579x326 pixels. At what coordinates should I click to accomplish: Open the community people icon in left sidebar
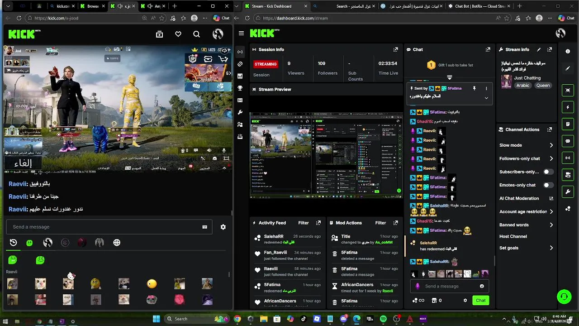coord(240,124)
